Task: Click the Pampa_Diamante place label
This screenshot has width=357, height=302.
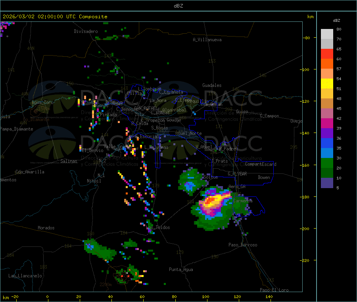Action: (x=17, y=129)
